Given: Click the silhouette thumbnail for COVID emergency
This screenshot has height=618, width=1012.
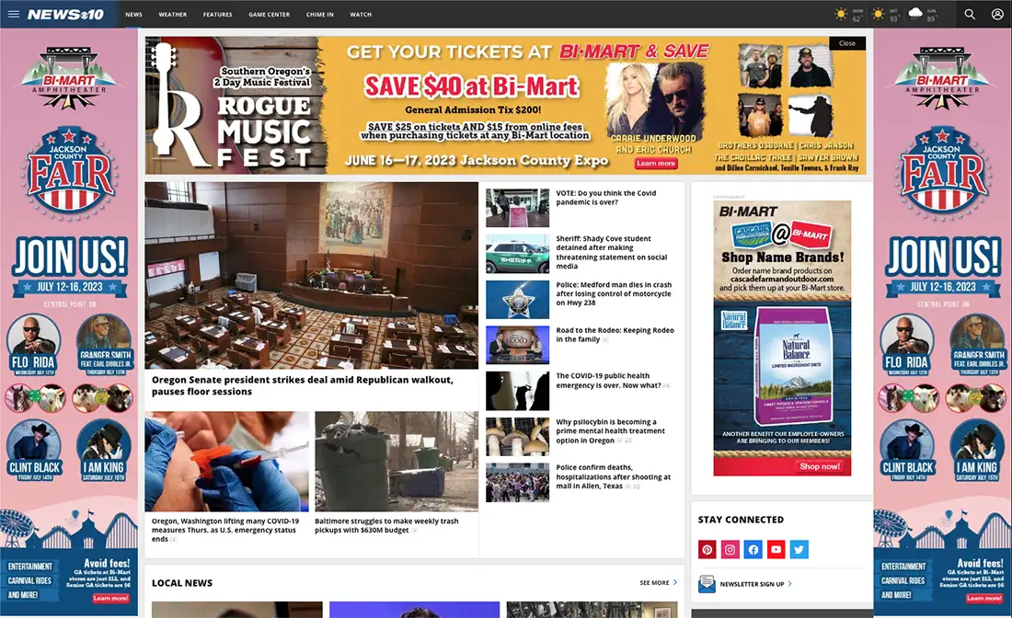Looking at the screenshot, I should pos(518,391).
